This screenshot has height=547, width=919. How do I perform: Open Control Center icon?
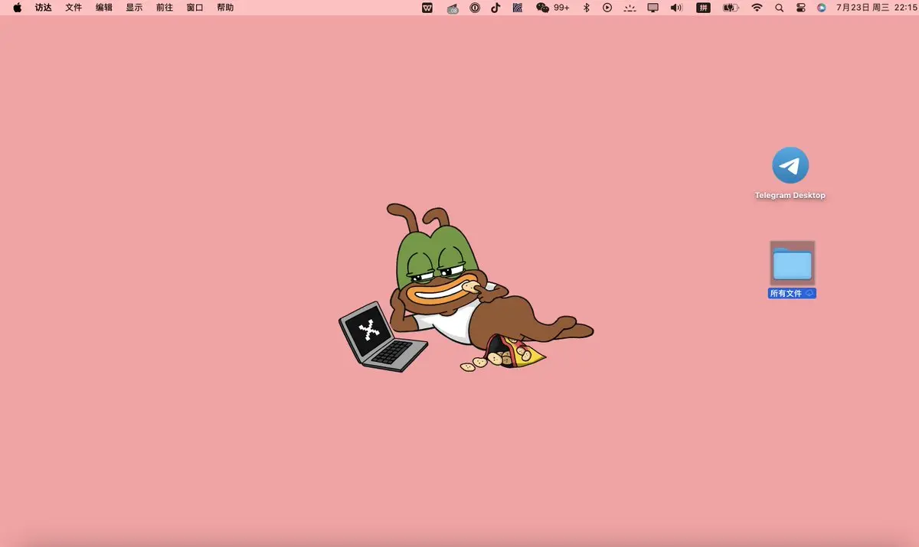pos(800,8)
